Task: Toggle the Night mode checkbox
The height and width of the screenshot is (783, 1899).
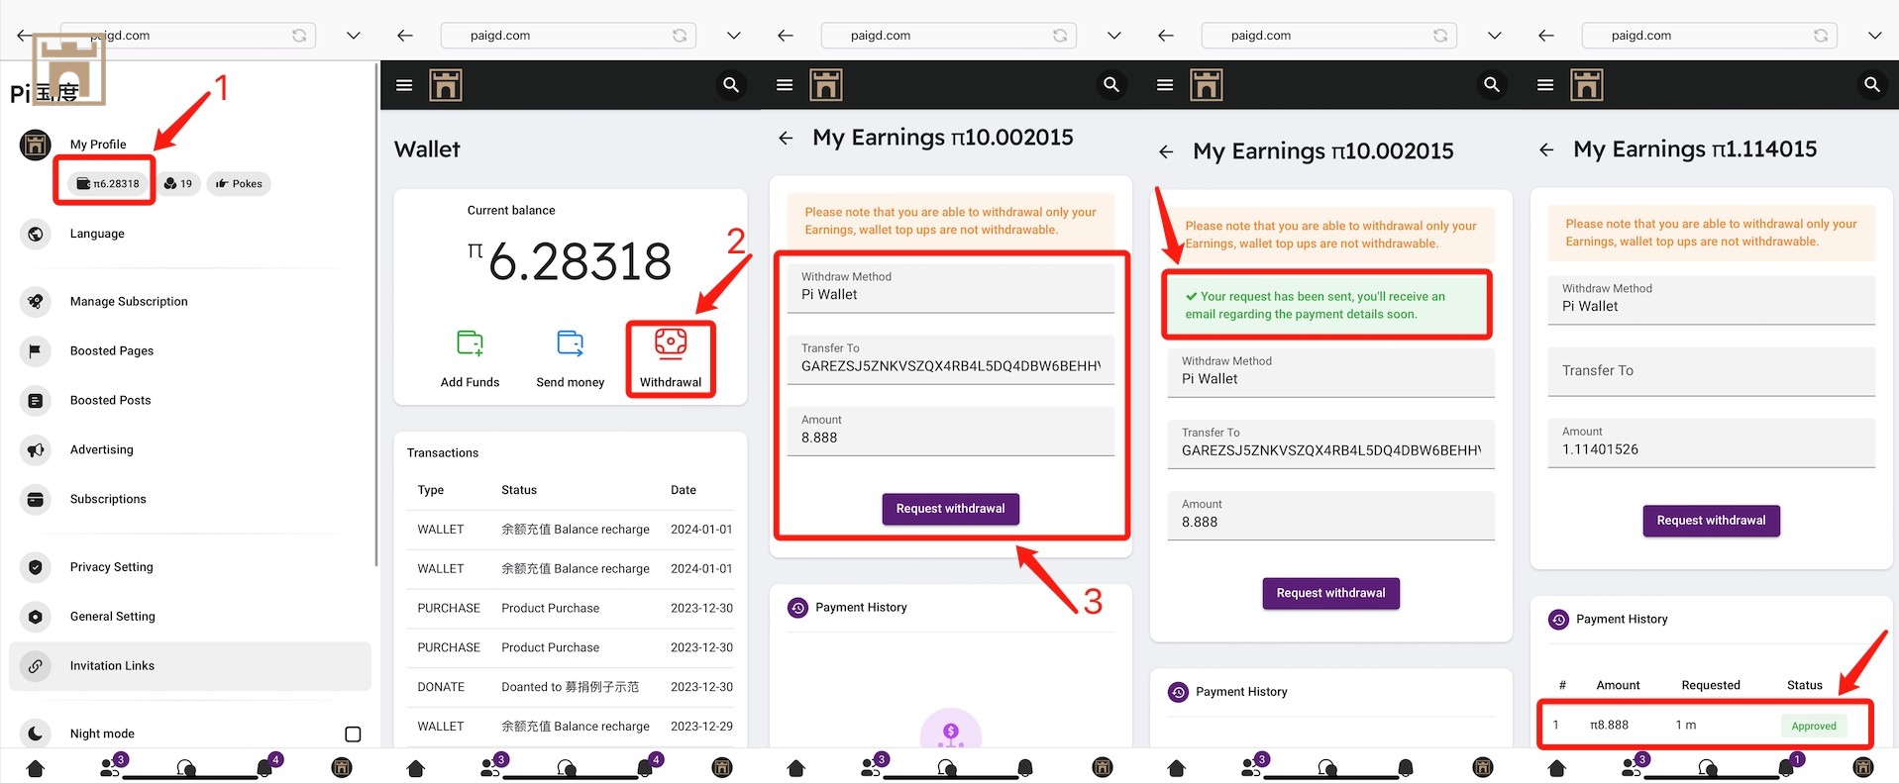Action: [353, 734]
